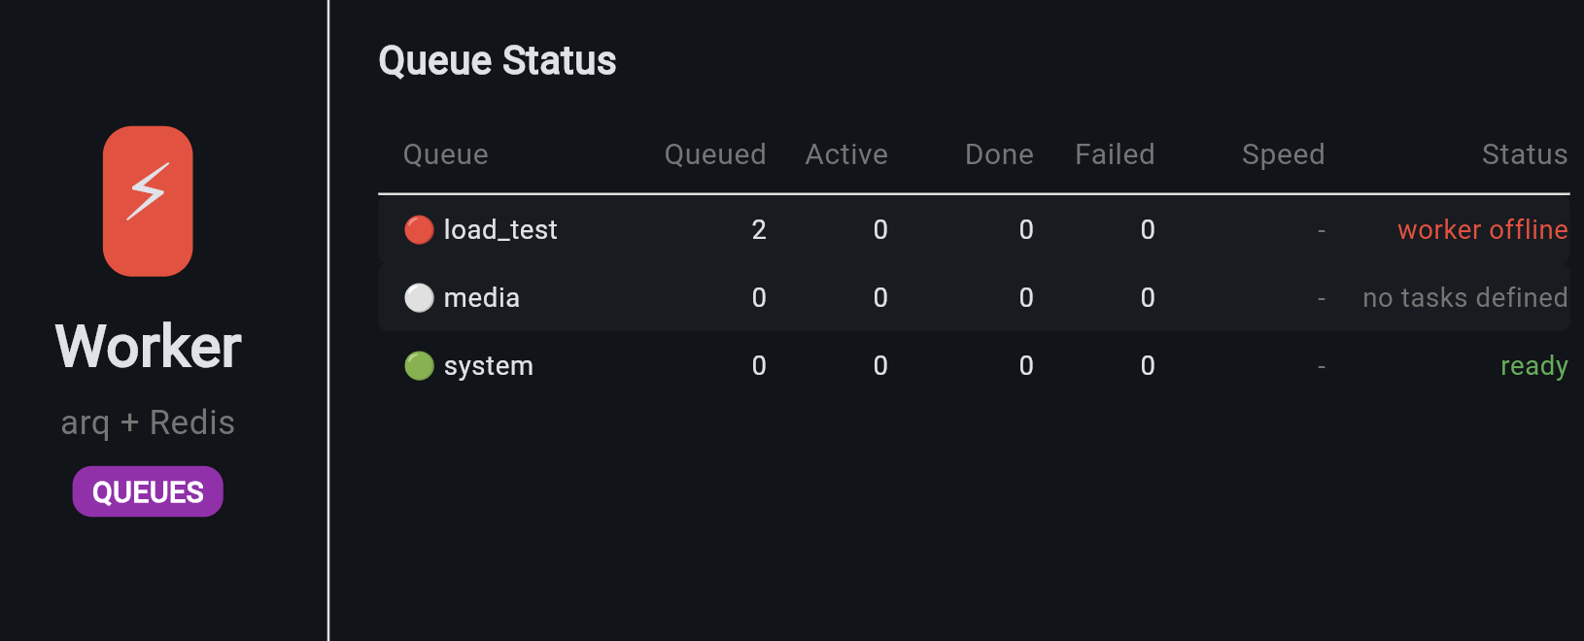Sort by the Queued column header
Viewport: 1584px width, 641px height.
[715, 154]
